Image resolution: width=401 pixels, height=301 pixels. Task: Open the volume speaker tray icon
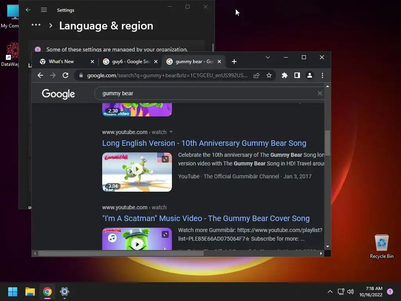350,292
